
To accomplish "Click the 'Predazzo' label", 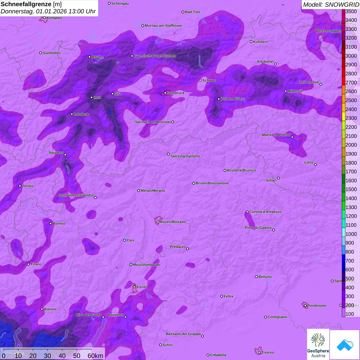I will coord(178,247).
